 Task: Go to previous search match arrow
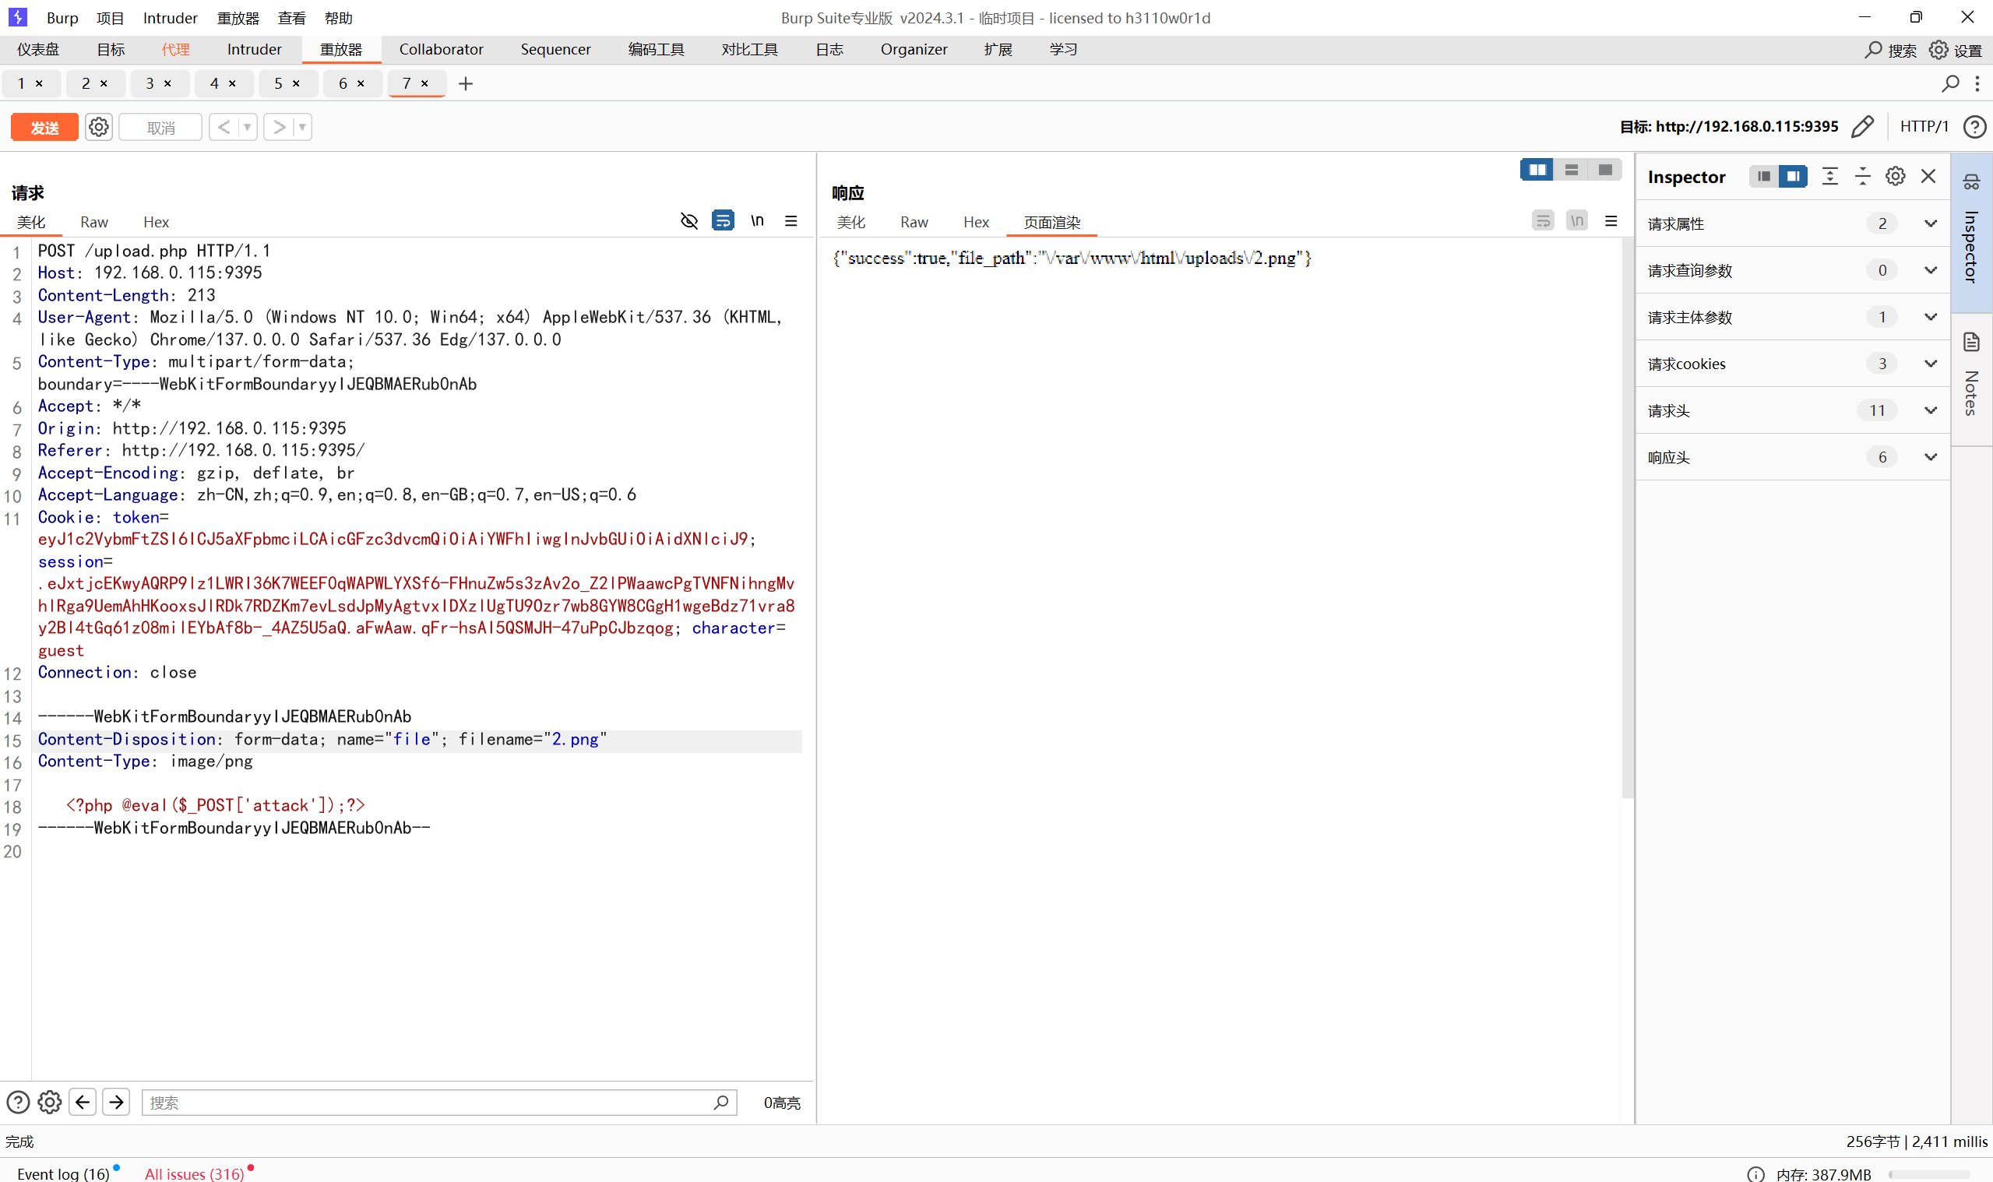click(x=83, y=1102)
